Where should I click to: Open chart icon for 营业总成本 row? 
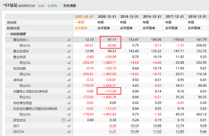pos(69,51)
